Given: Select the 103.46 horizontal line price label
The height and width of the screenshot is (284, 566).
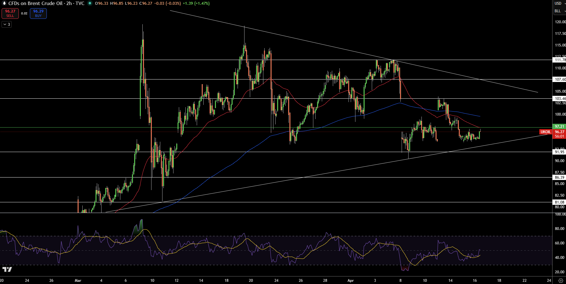Looking at the screenshot, I should (559, 99).
